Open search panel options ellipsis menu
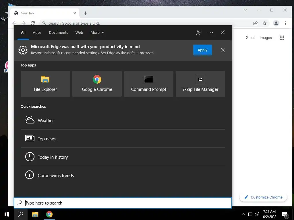 (210, 32)
